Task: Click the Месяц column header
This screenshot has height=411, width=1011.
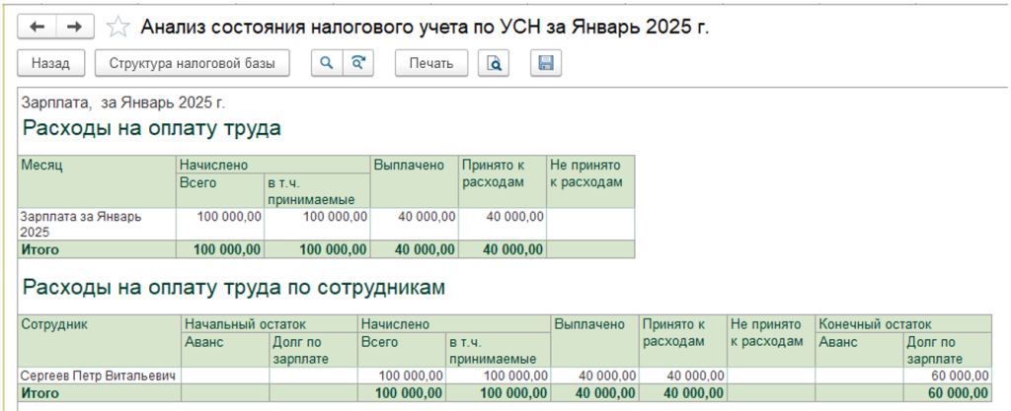Action: point(97,180)
